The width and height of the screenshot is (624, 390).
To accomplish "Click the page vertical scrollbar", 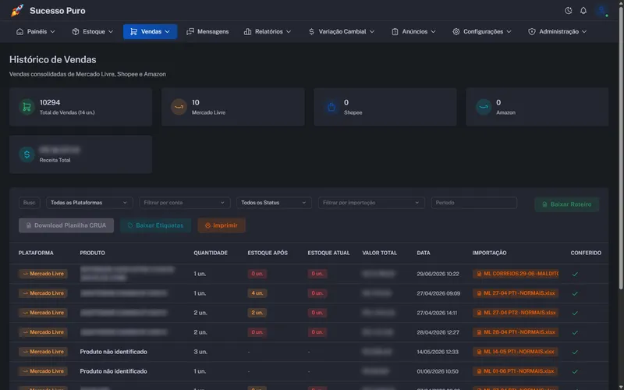I will click(621, 149).
